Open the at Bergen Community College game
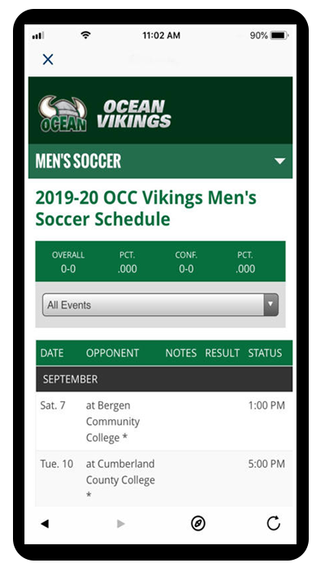This screenshot has width=325, height=563. tap(113, 421)
